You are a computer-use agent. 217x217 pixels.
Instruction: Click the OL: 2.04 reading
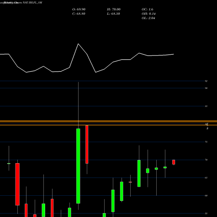click(148, 18)
